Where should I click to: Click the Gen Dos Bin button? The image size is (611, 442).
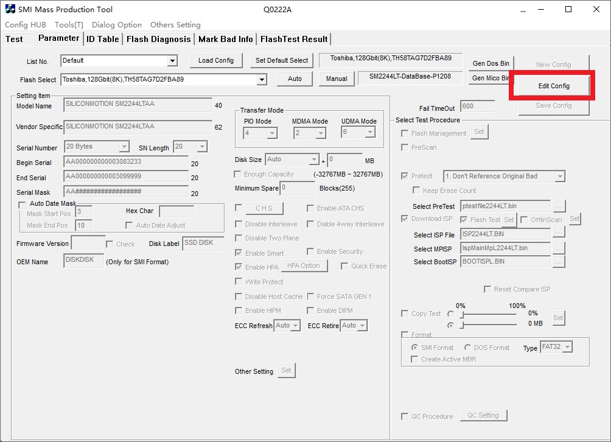[x=491, y=64]
